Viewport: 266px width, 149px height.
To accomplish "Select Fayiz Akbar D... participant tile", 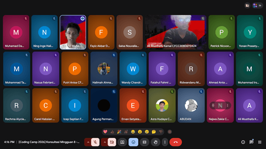I will click(101, 32).
